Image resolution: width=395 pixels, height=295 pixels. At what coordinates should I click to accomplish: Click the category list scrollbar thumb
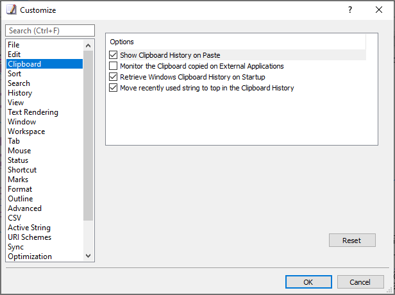click(x=88, y=135)
